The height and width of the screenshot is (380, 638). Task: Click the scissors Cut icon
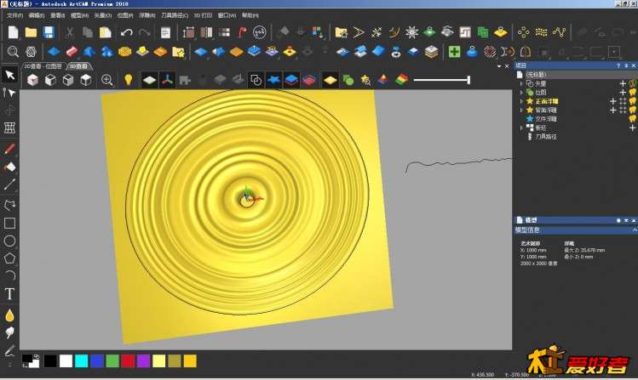(x=69, y=32)
